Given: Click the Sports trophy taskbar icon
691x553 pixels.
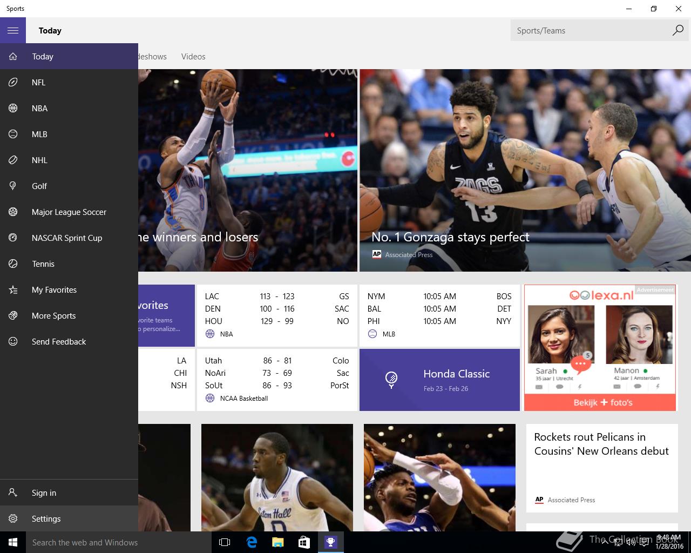Looking at the screenshot, I should tap(330, 542).
